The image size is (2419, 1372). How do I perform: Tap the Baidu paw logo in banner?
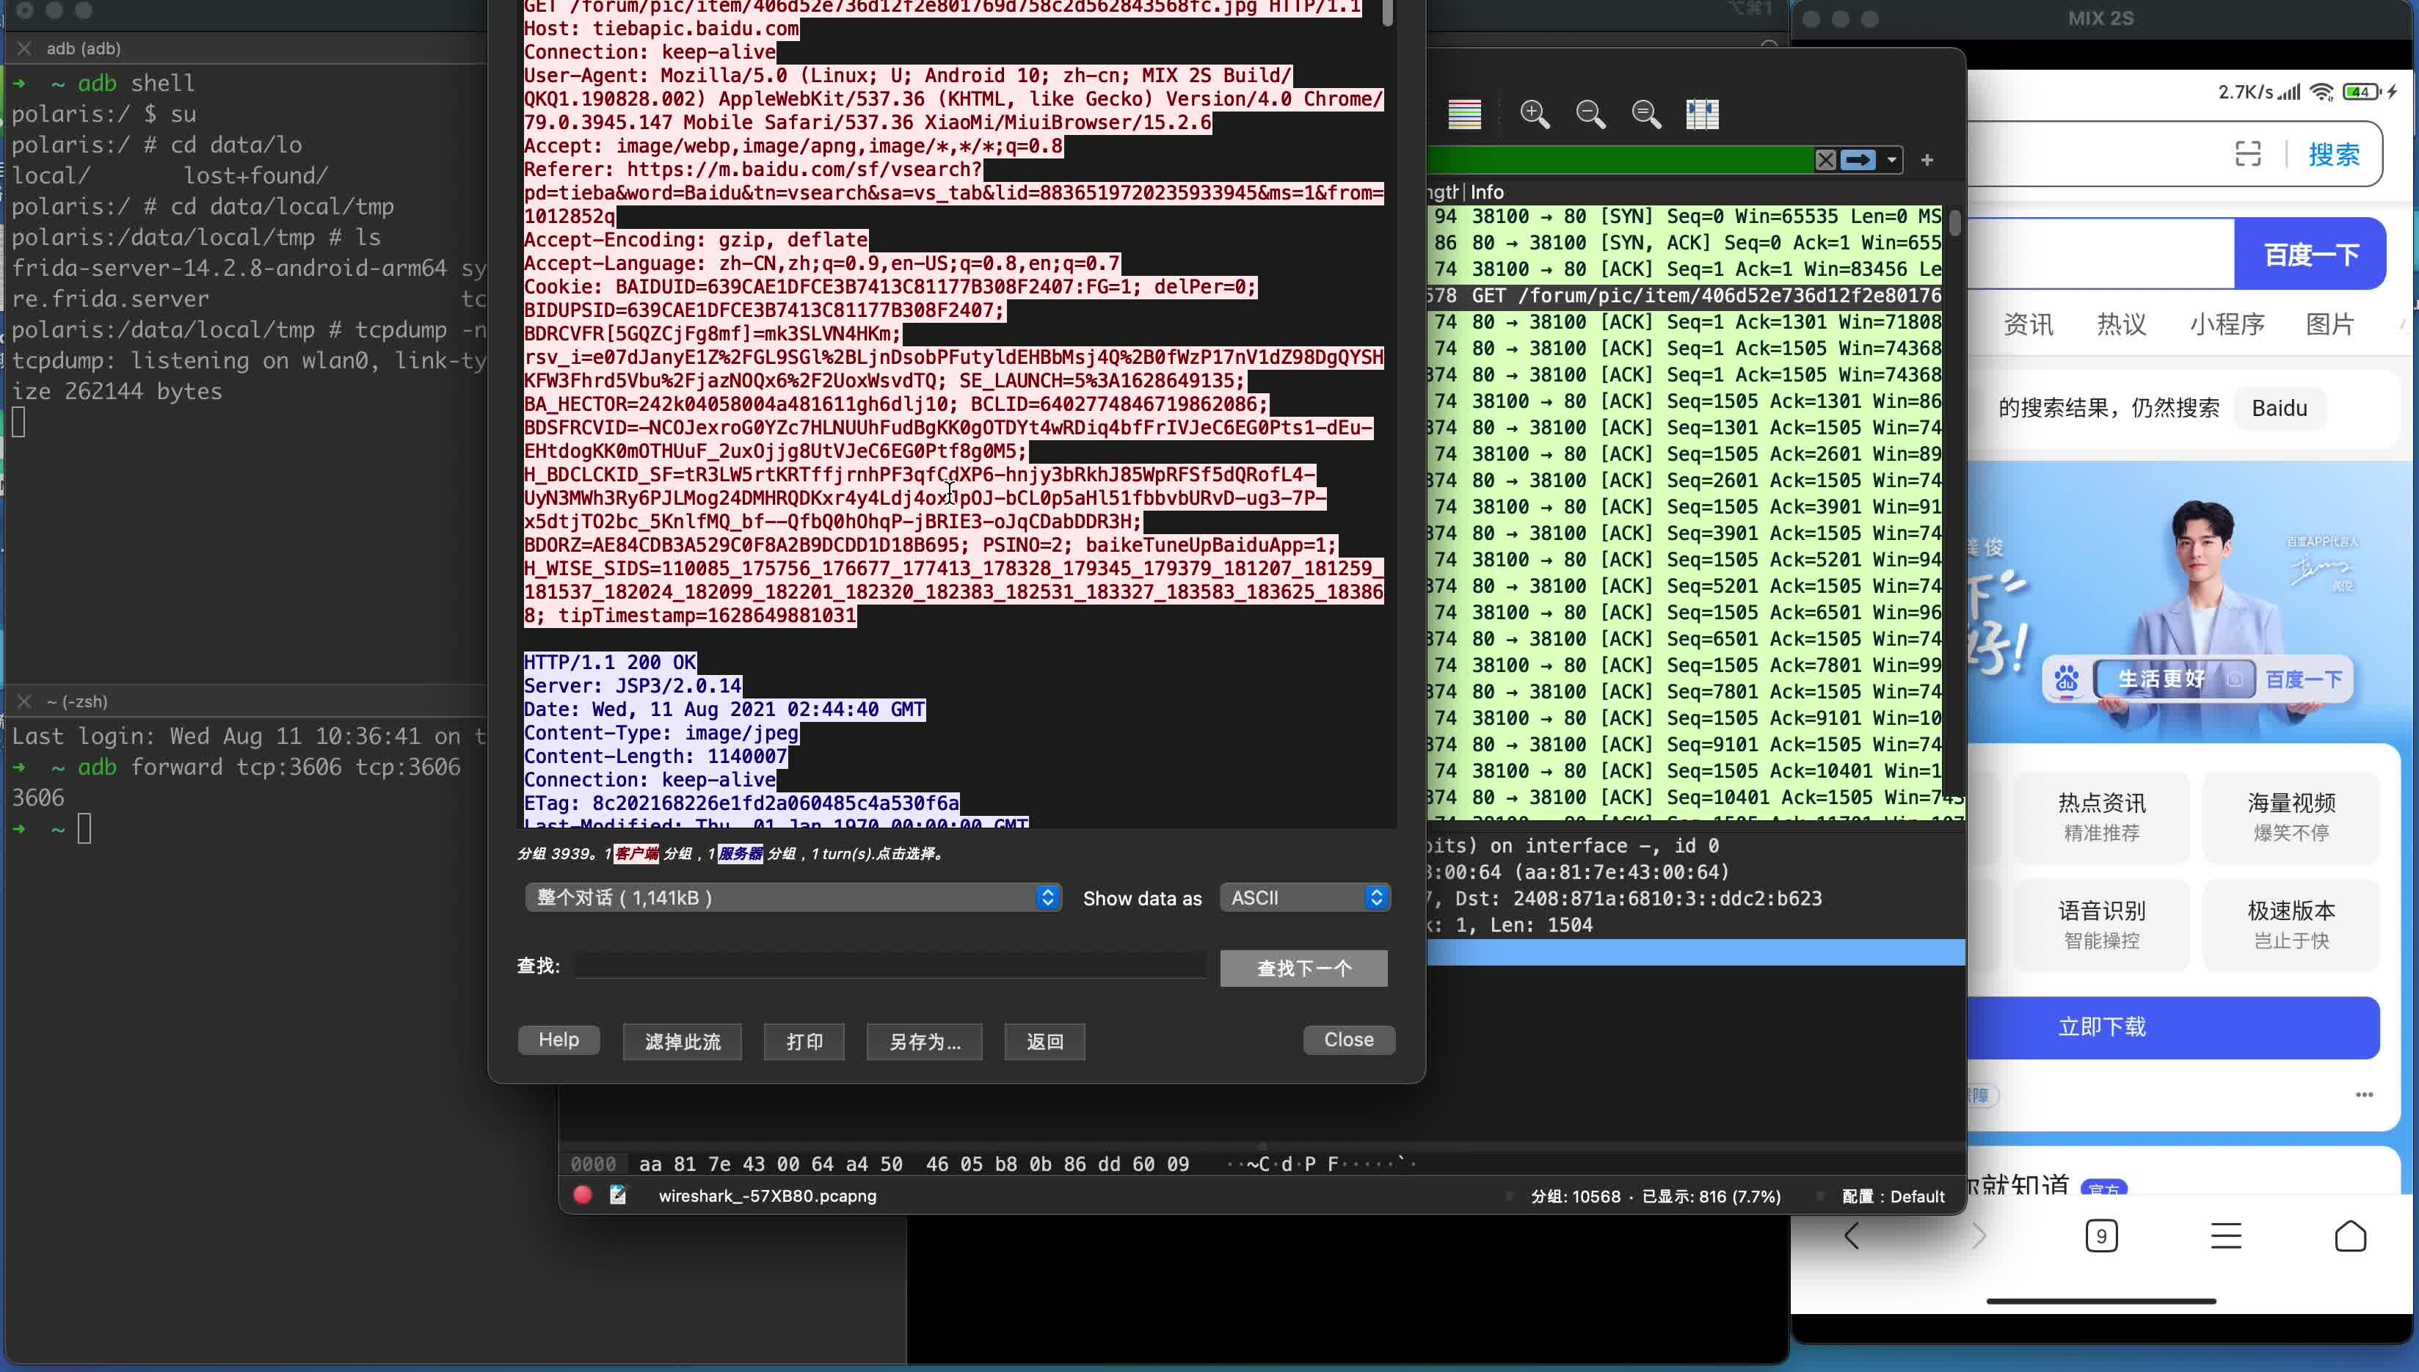(x=2067, y=679)
